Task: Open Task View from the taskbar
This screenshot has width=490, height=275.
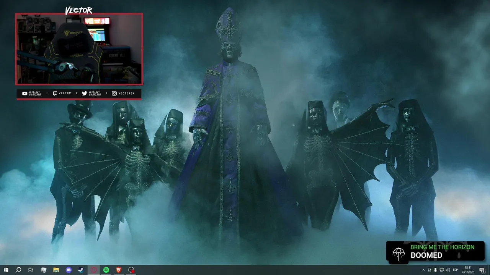Action: point(31,270)
